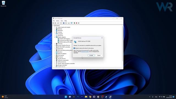
Task: Select the Monitors category row
Action: pos(60,52)
